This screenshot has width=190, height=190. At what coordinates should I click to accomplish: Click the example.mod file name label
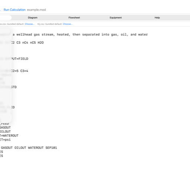pyautogui.click(x=36, y=10)
